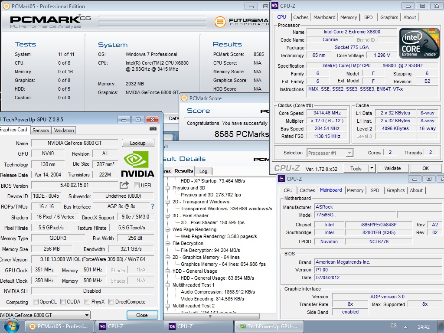Click the Mainboard tab in upper CPU-Z
The image size is (444, 333).
[324, 17]
